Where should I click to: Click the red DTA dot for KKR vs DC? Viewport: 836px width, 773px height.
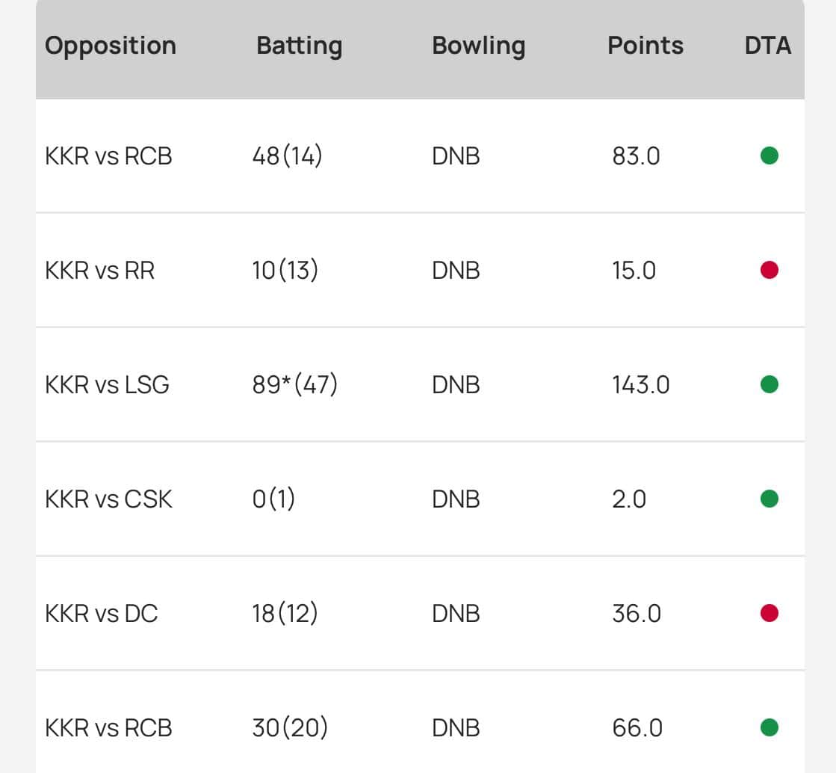tap(769, 614)
